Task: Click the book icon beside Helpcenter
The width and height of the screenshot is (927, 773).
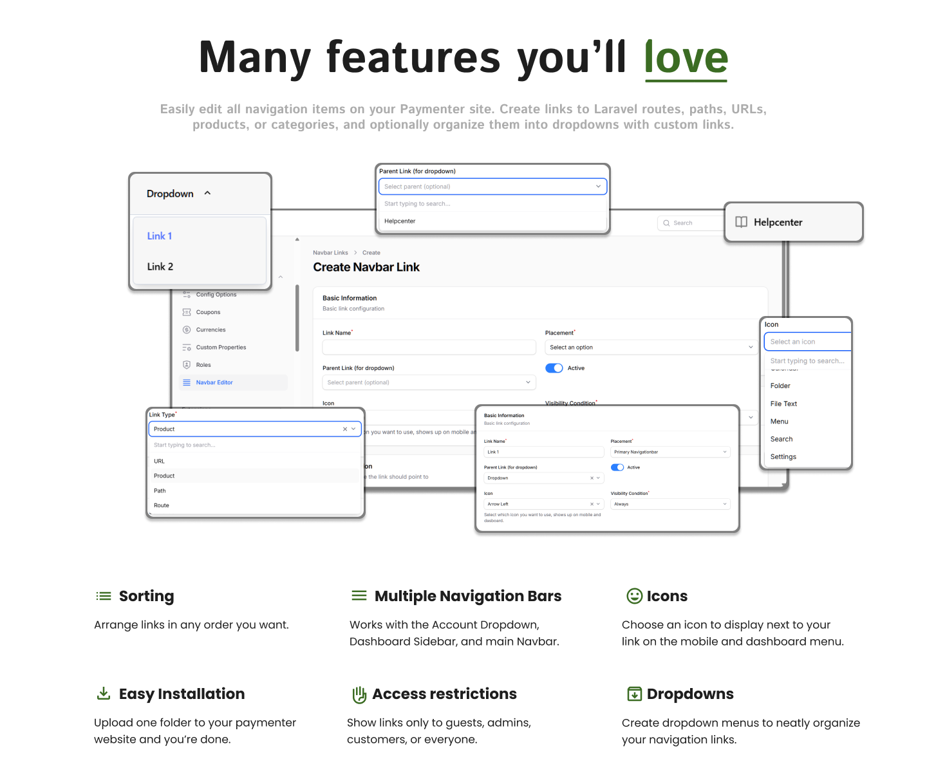Action: [742, 222]
